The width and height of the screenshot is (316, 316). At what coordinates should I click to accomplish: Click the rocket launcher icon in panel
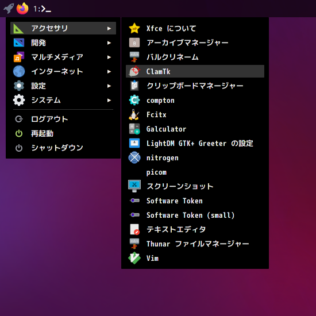9,9
